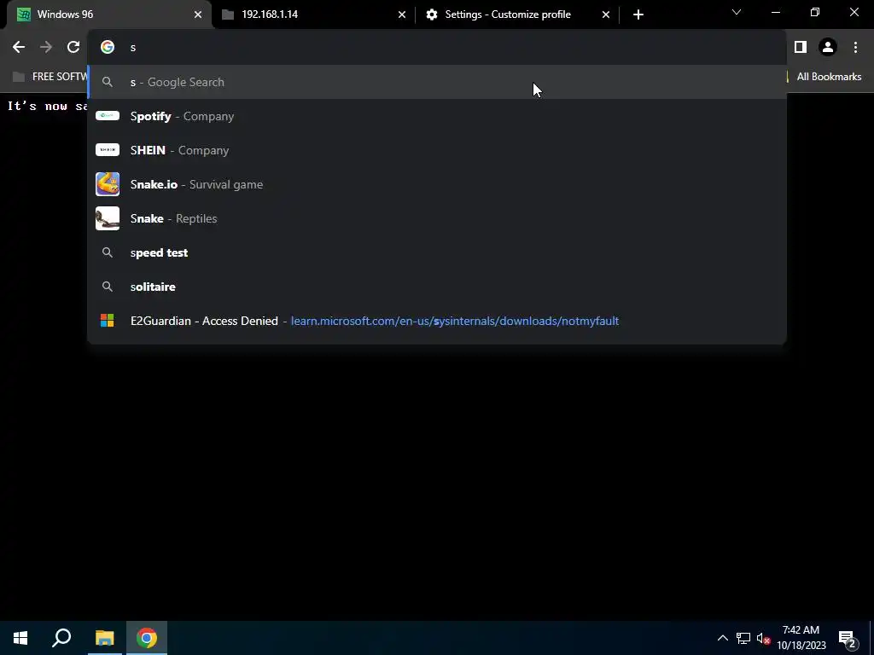
Task: Click the magnifier icon beside 's - Google Search'
Action: pos(108,83)
